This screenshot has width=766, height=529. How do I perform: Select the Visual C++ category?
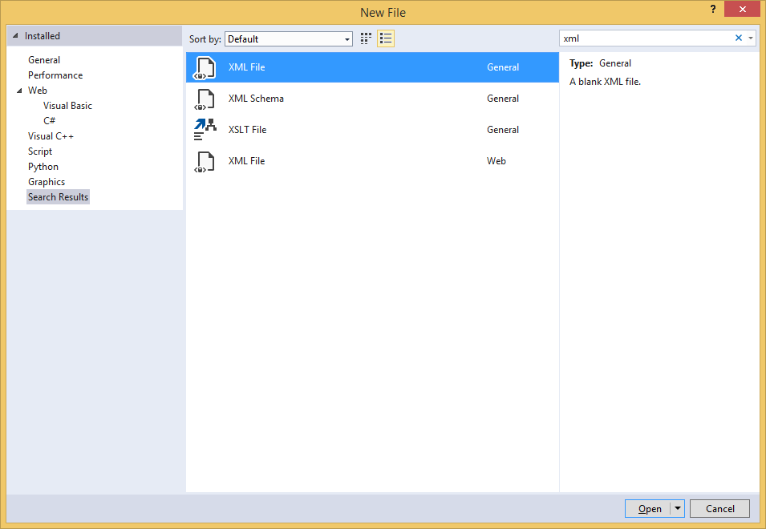[51, 135]
